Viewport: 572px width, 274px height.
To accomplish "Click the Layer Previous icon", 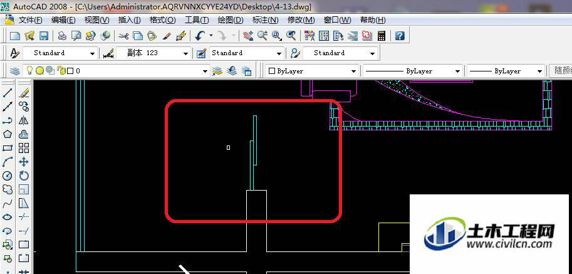I will click(232, 71).
